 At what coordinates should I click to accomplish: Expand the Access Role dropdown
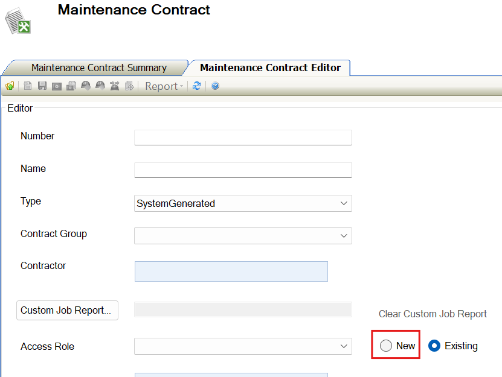pos(243,346)
